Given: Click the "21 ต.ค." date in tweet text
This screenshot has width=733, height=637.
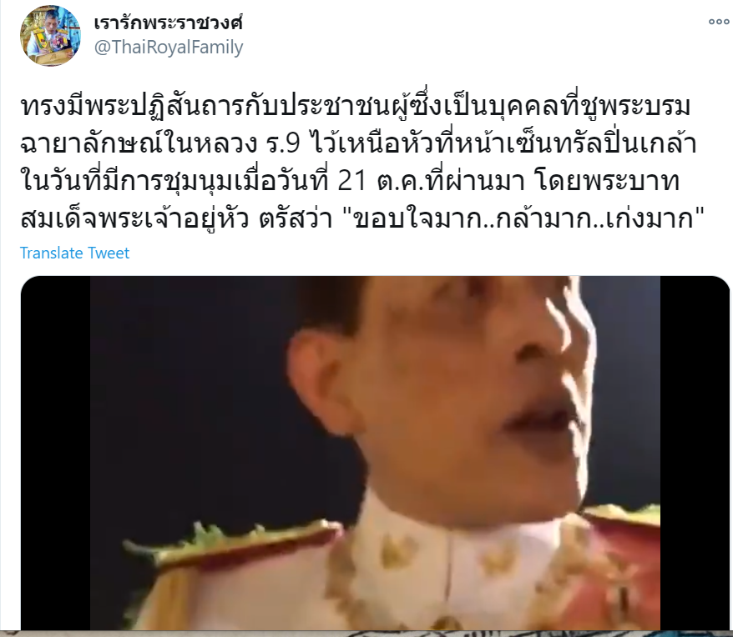Looking at the screenshot, I should pyautogui.click(x=381, y=181).
